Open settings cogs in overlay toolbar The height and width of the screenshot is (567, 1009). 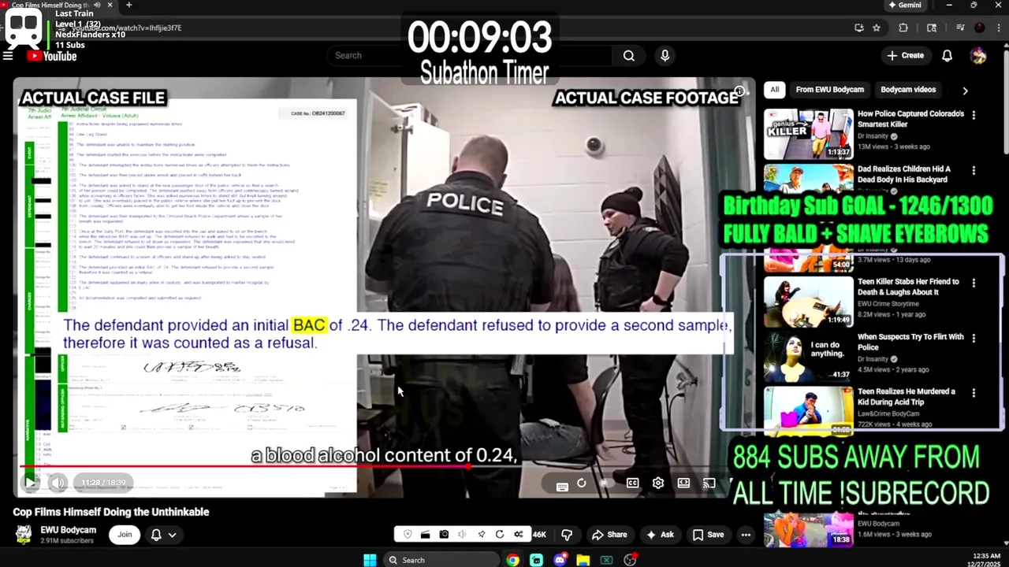coord(518,535)
